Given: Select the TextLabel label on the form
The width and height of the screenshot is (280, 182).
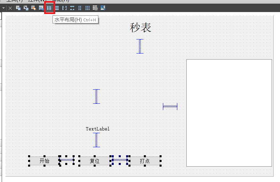Looking at the screenshot, I should coord(97,129).
